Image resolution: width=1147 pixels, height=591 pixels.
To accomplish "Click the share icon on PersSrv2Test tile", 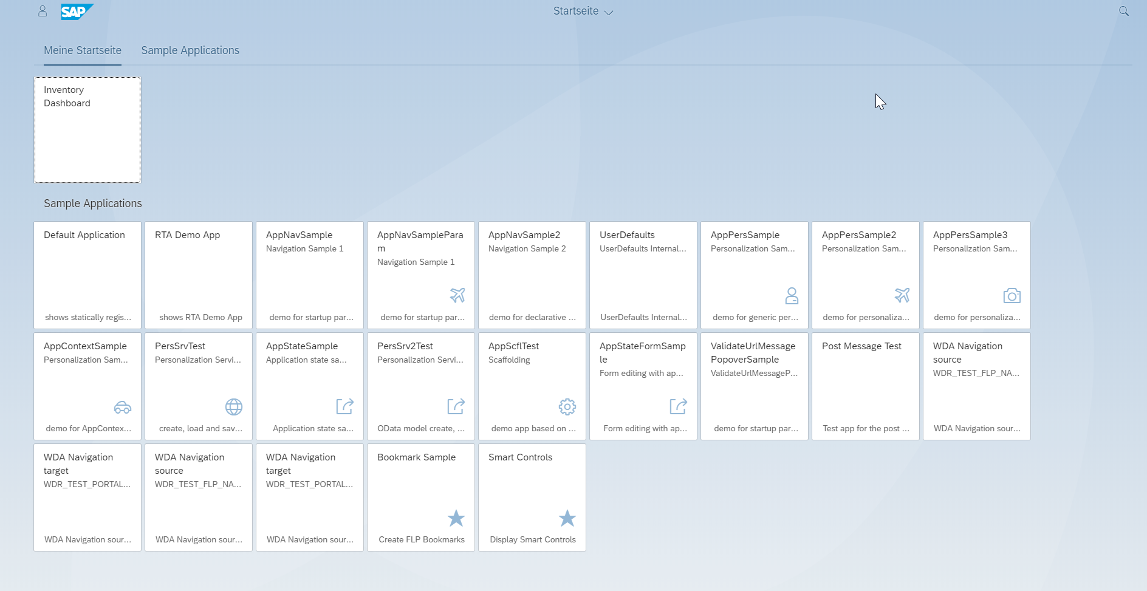I will [x=456, y=407].
